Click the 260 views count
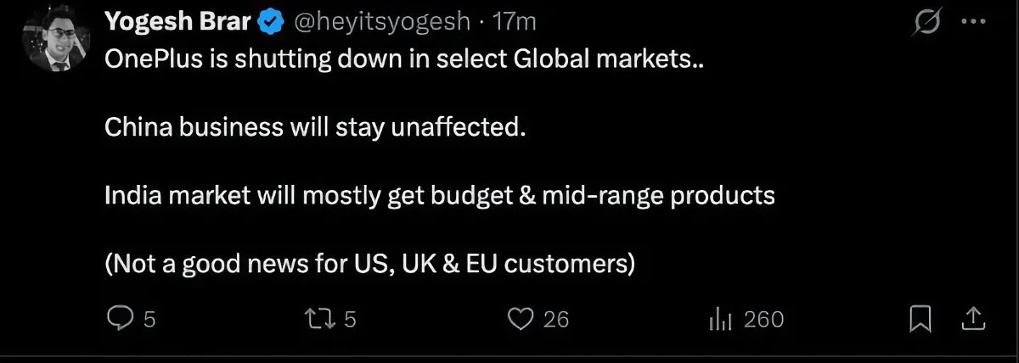 763,320
